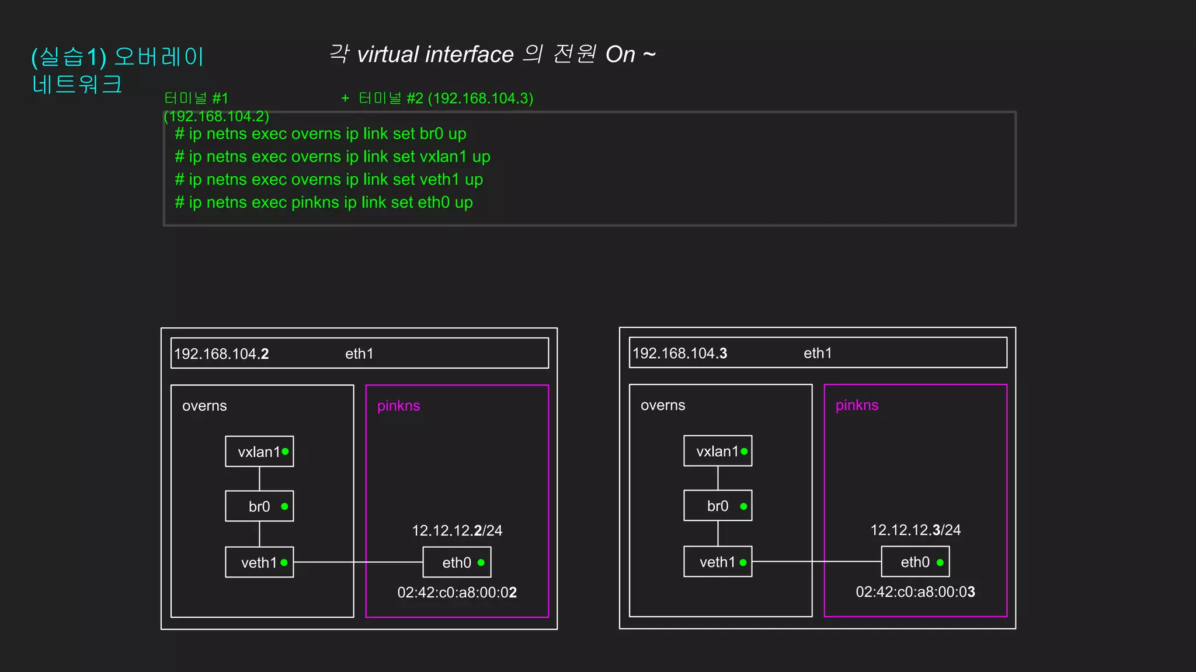Viewport: 1196px width, 672px height.
Task: Select the br0 box in host 192.168.104.2
Action: 259,506
